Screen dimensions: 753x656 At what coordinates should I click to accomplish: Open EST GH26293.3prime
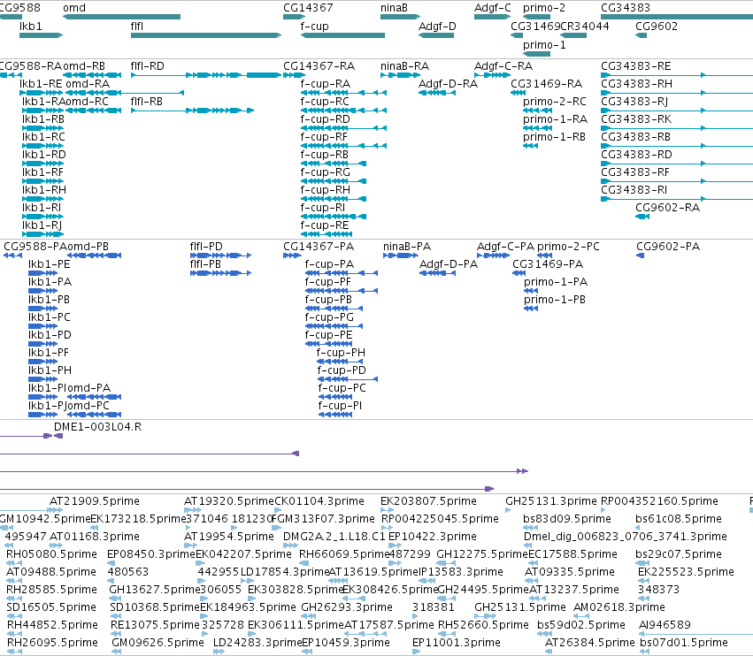347,607
